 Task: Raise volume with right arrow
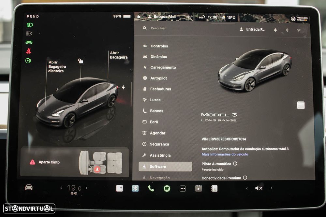tap(272, 188)
